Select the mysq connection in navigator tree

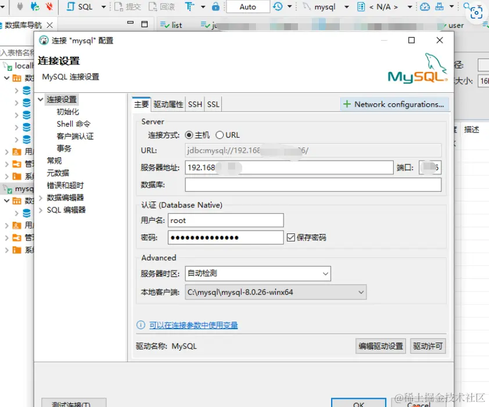click(19, 189)
